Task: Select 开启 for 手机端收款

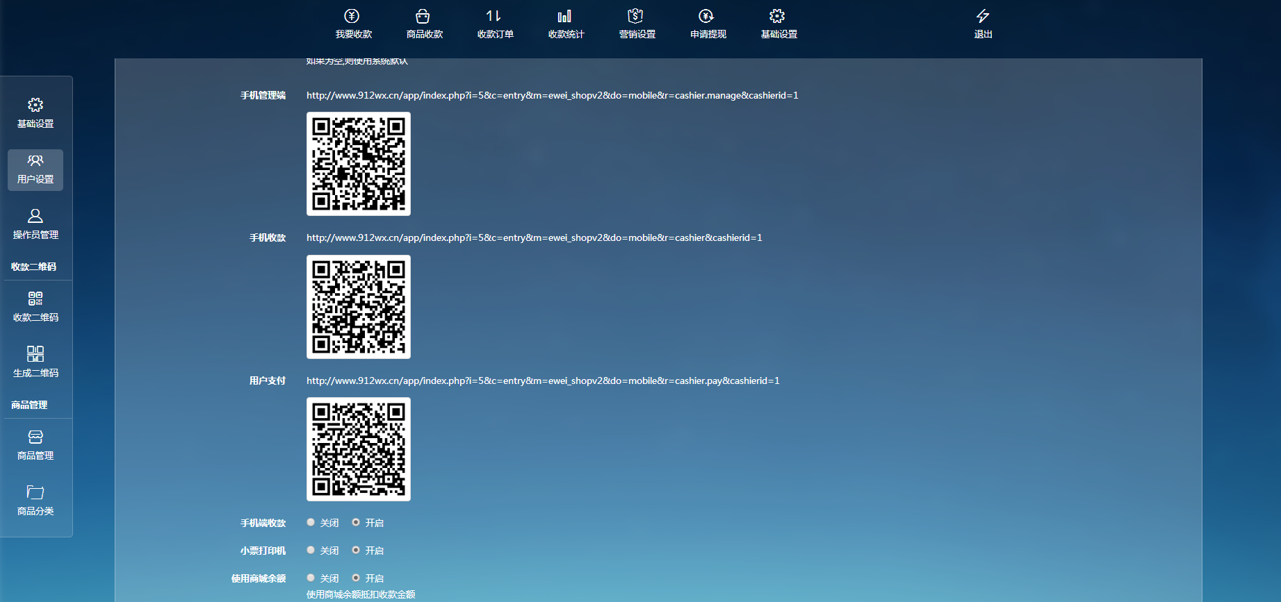Action: tap(356, 522)
